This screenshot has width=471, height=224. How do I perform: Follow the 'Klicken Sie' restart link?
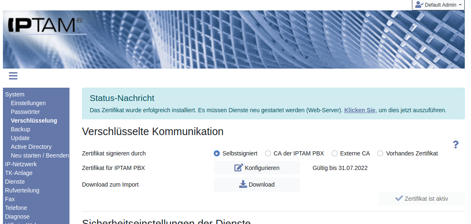pos(359,110)
